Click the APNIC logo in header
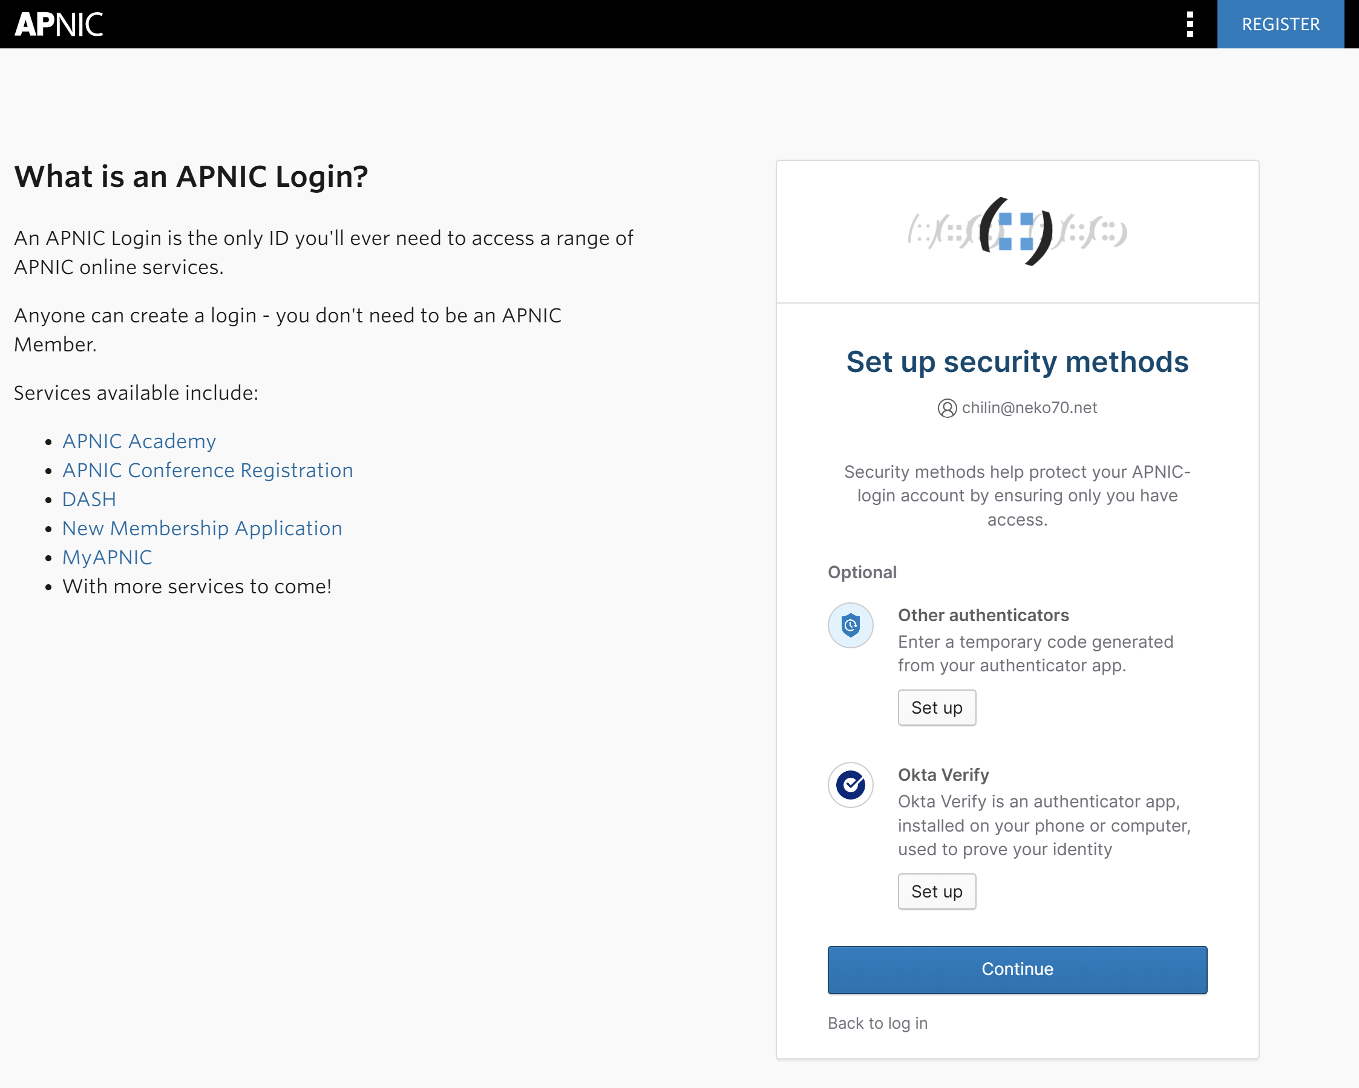1359x1088 pixels. point(59,25)
